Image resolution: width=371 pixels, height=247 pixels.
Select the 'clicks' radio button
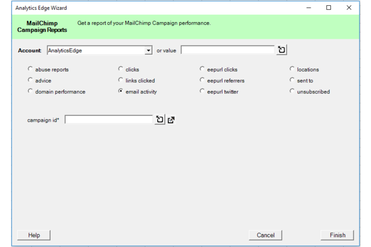coord(121,68)
